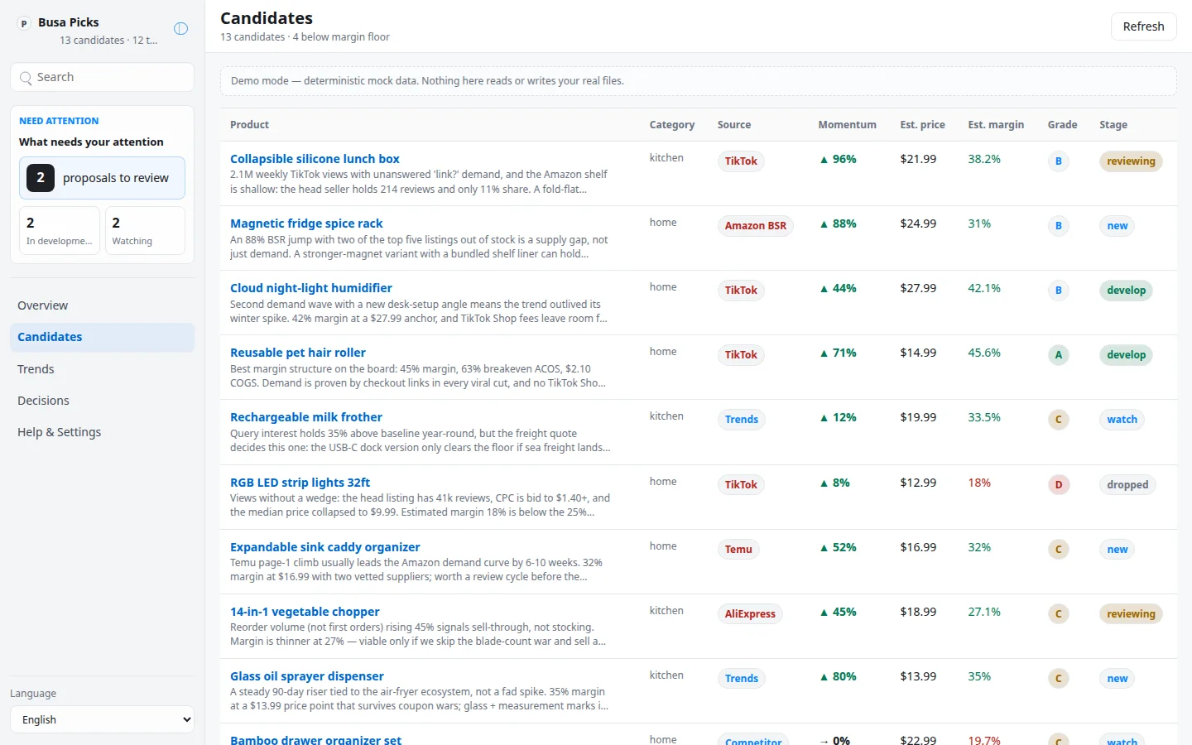Click the Grade column header
1192x745 pixels.
[x=1062, y=125]
